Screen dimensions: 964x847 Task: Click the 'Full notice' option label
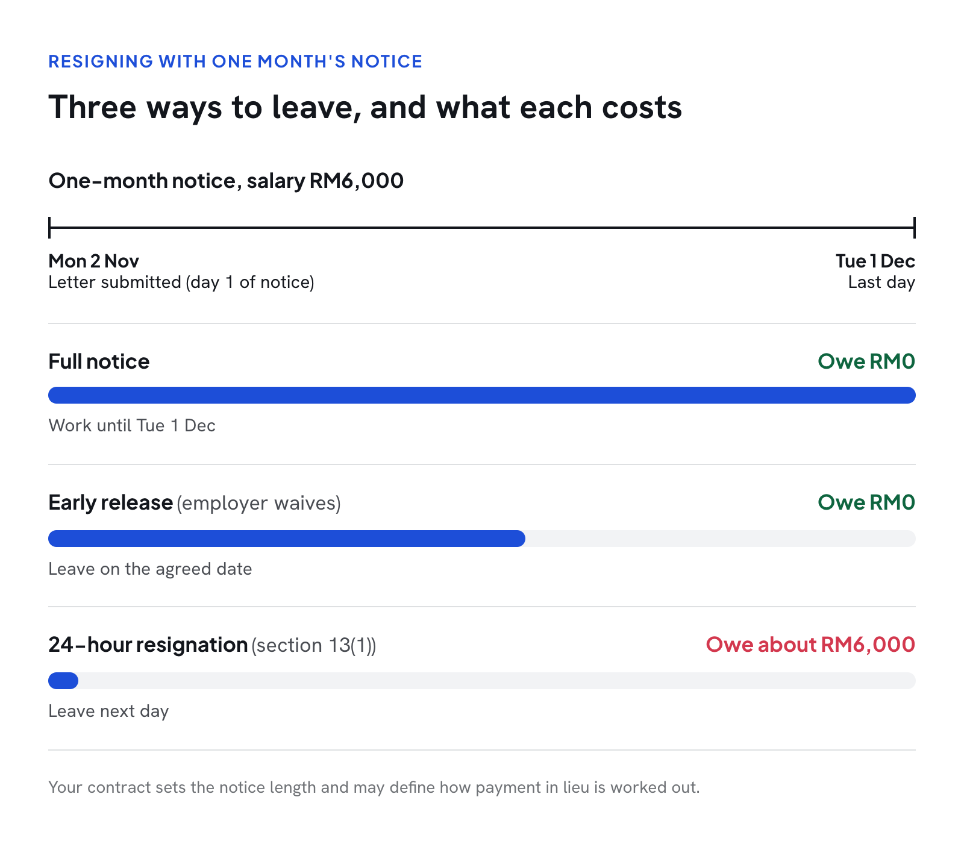pyautogui.click(x=99, y=361)
